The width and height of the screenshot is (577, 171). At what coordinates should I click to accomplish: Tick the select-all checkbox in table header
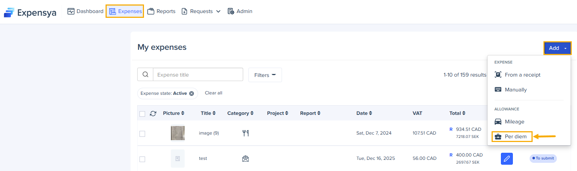pos(142,114)
